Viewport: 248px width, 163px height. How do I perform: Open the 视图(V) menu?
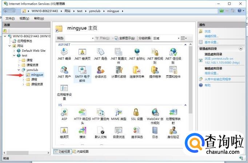(24, 18)
